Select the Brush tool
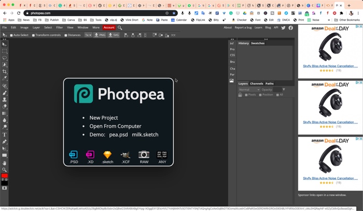The image size is (363, 211). (4, 93)
